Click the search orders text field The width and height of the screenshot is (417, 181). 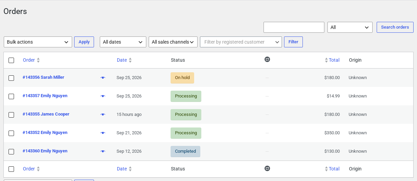pos(294,27)
